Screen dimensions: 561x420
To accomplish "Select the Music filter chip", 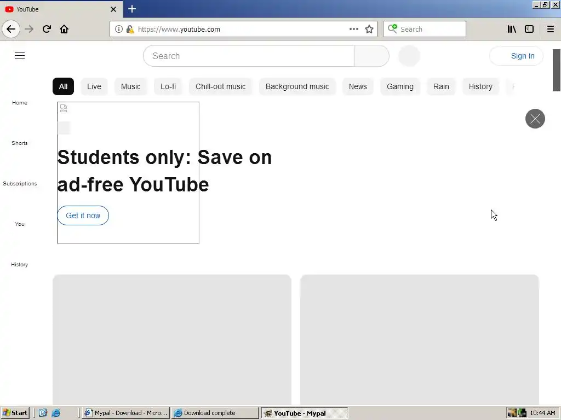I will point(130,86).
